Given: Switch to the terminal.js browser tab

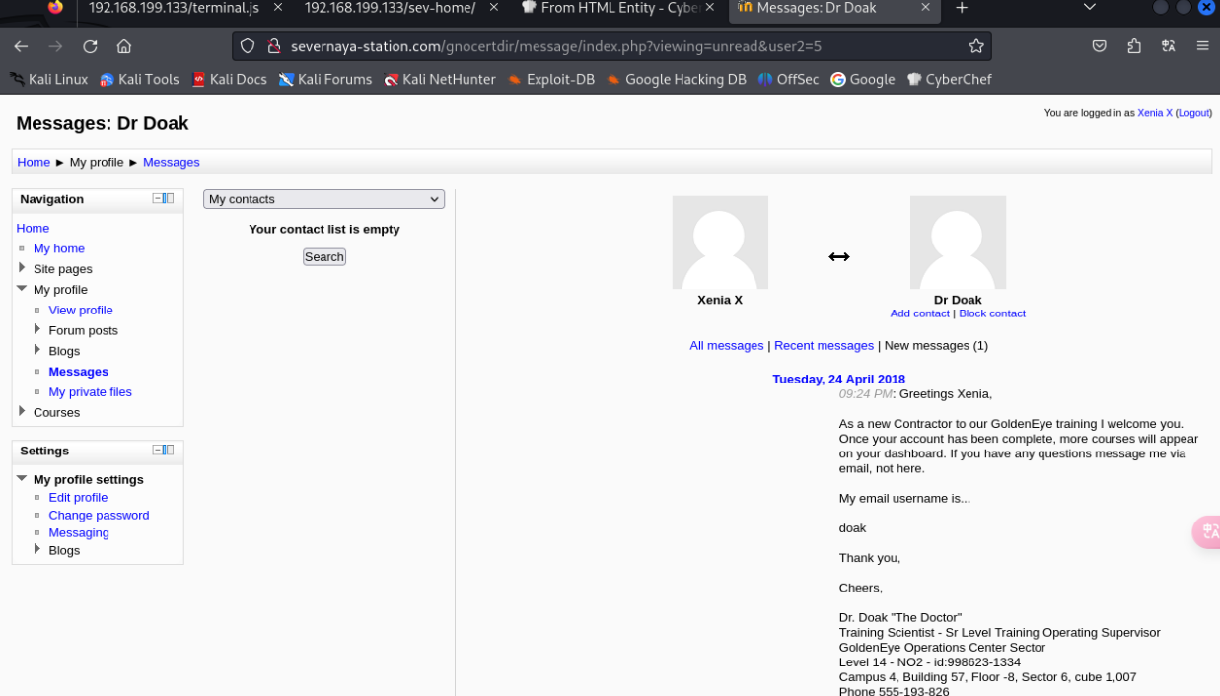Looking at the screenshot, I should pyautogui.click(x=173, y=8).
